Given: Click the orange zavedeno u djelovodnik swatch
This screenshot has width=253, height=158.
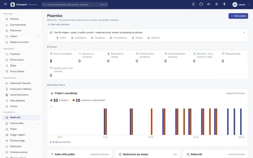Looking at the screenshot, I should [x=73, y=100].
